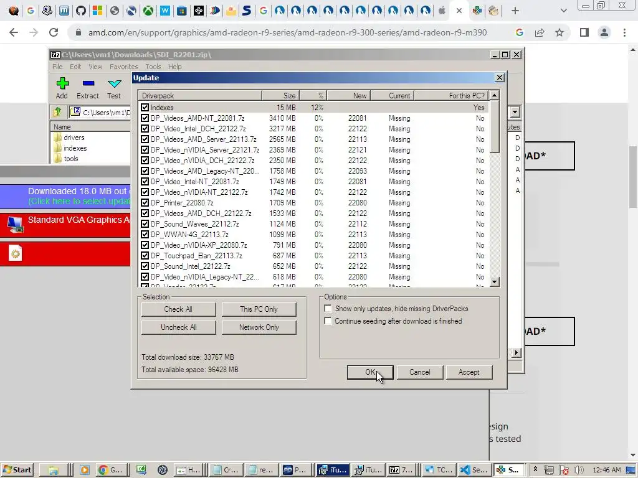Open the browser profile icon
638x478 pixels.
point(604,32)
